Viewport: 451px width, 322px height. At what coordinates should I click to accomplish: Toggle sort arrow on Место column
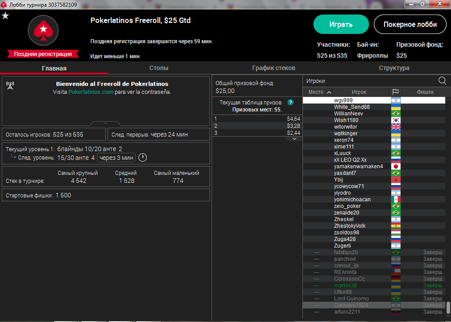click(329, 93)
